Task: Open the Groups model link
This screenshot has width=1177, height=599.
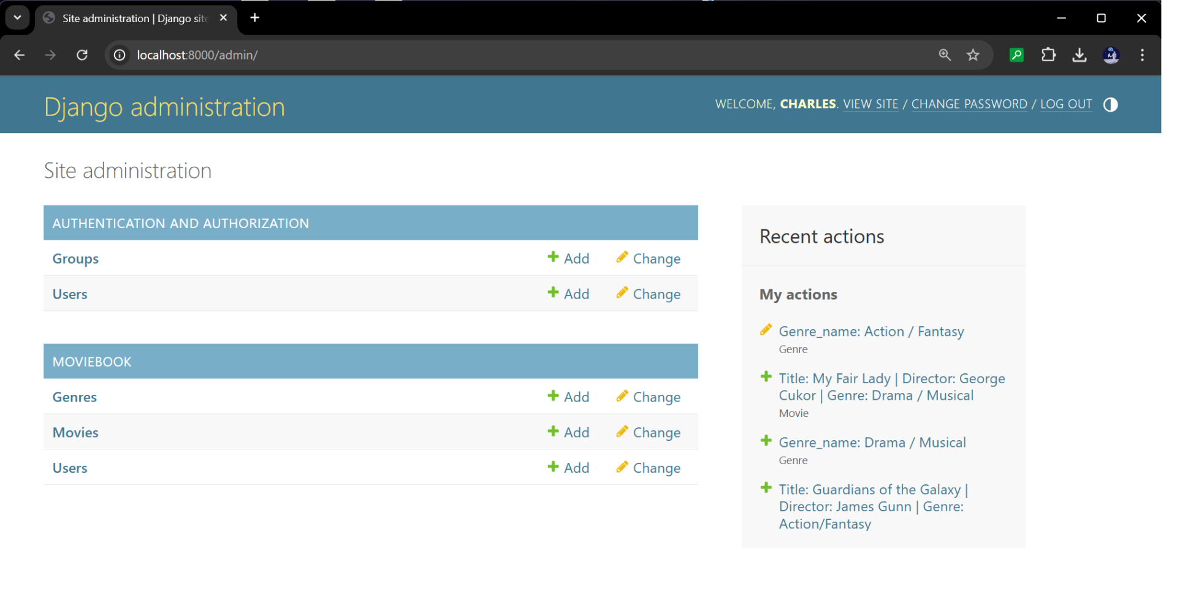Action: coord(75,259)
